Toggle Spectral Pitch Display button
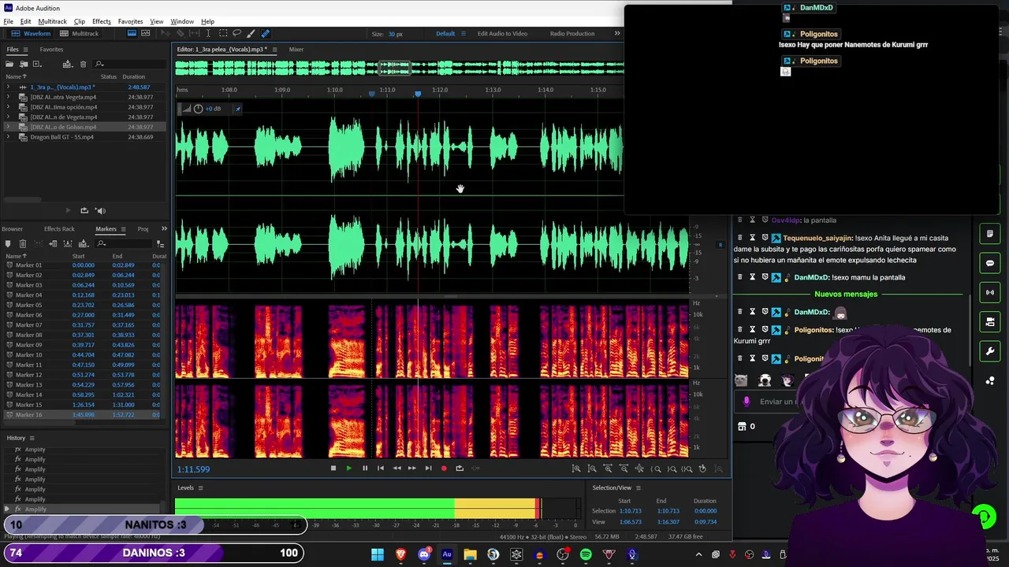Screen dimensions: 1009x567 [x=145, y=33]
